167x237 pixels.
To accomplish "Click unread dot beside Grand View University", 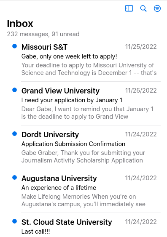I will pyautogui.click(x=14, y=90).
